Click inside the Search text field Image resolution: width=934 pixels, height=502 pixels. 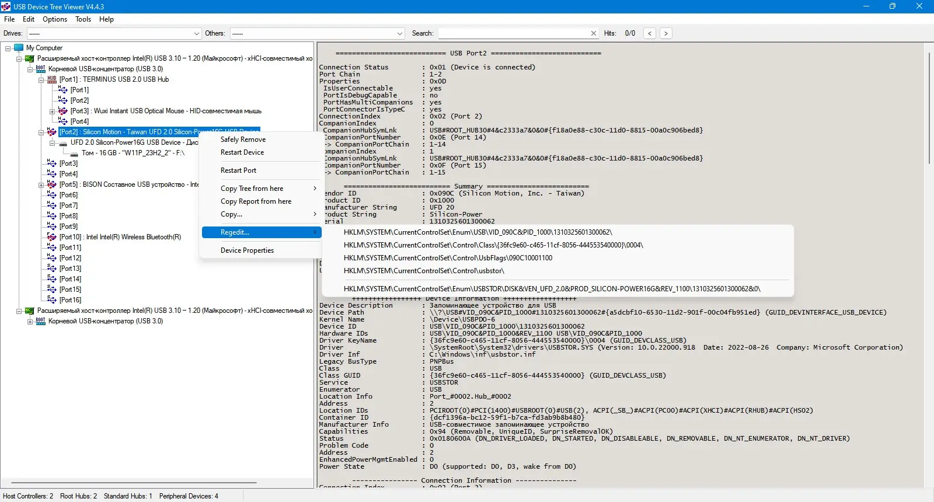(514, 33)
